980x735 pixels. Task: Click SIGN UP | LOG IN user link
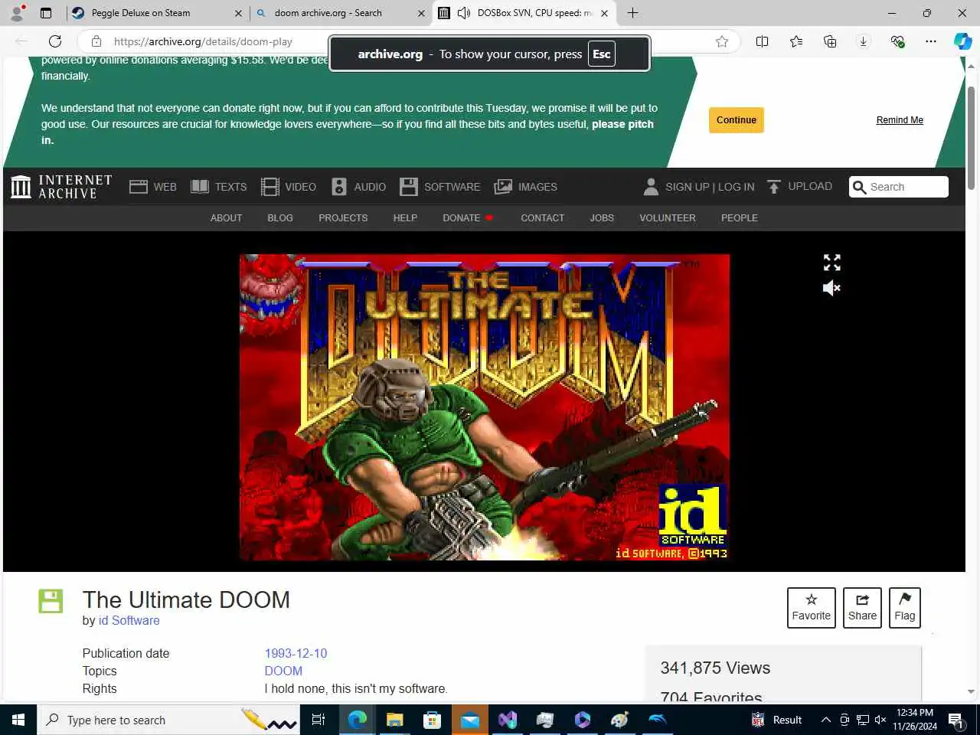tap(699, 187)
